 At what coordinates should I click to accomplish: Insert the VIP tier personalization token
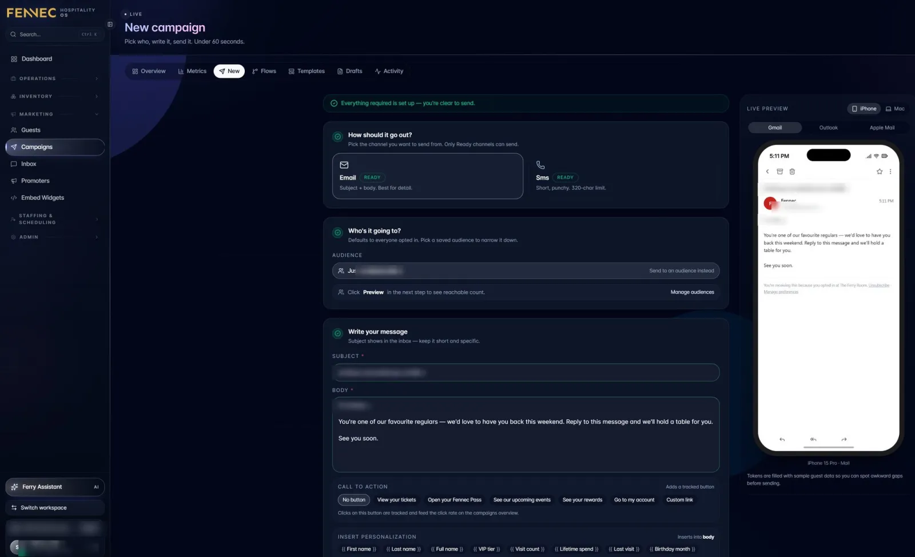click(x=487, y=549)
